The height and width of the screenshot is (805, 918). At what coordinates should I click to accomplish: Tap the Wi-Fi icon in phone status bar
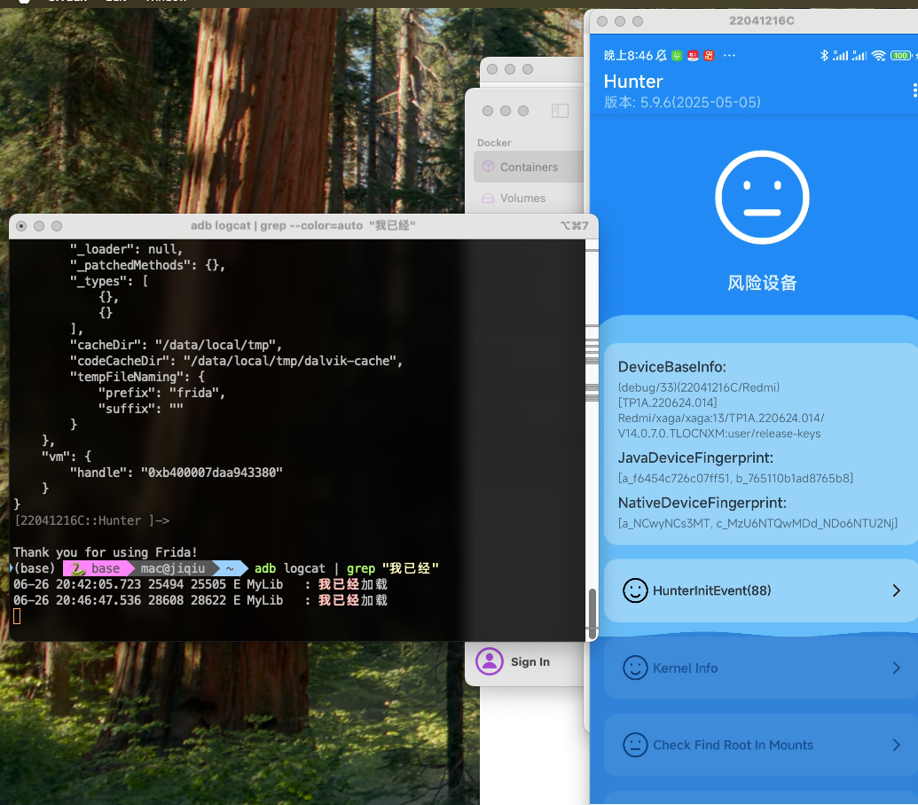pos(878,55)
